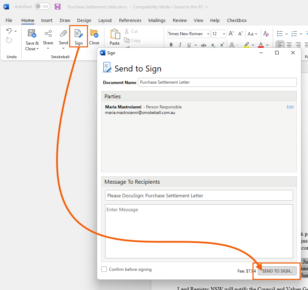Minimize the Sign dialog window
This screenshot has height=290, width=308.
tap(261, 53)
